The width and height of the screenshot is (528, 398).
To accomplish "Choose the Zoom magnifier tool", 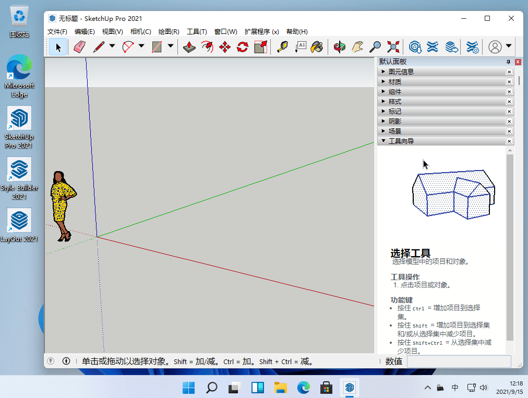I will [375, 47].
